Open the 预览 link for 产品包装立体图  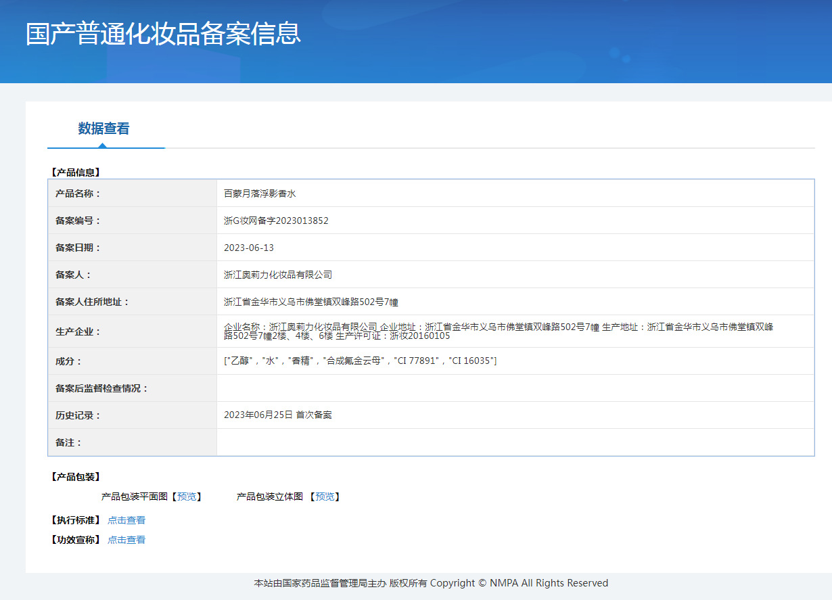pos(325,496)
